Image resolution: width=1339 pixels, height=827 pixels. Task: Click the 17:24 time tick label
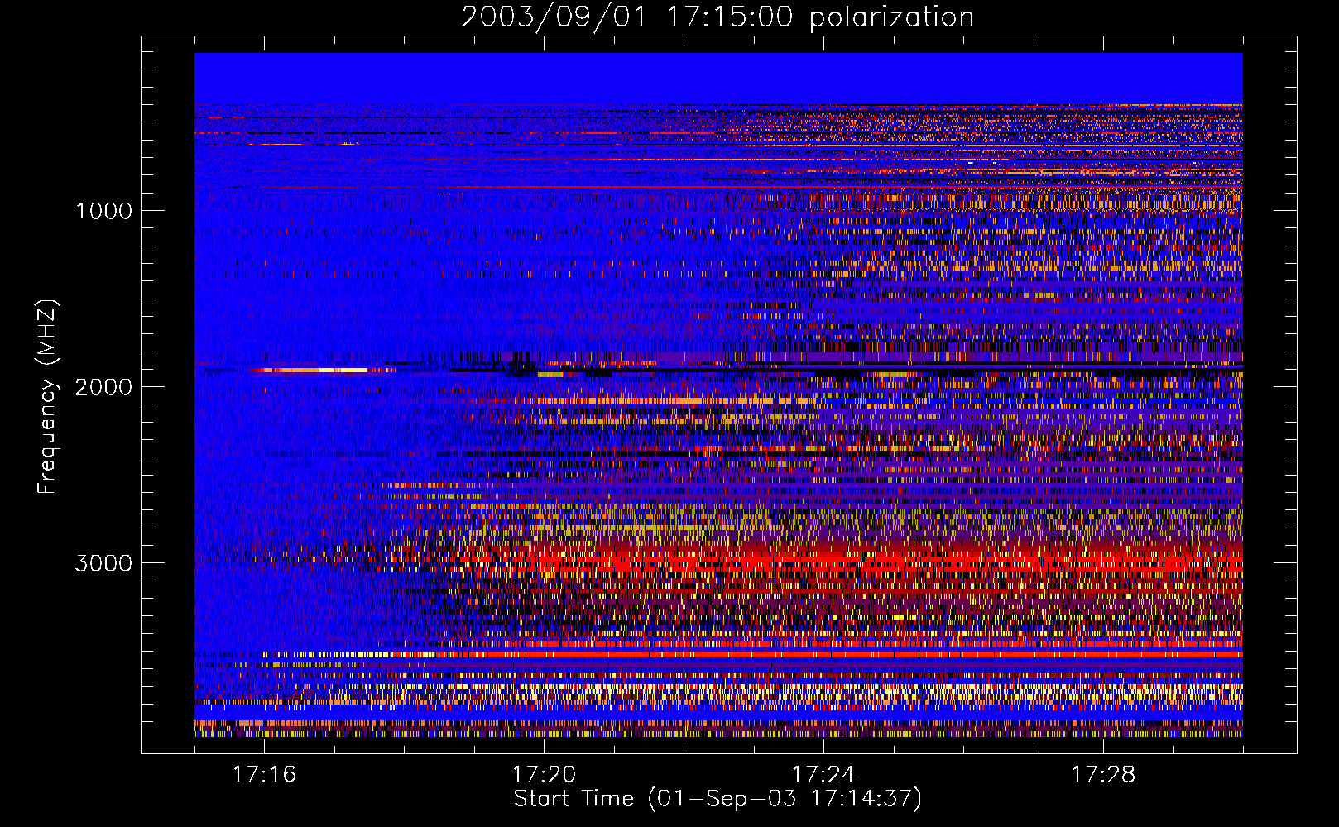pyautogui.click(x=823, y=774)
